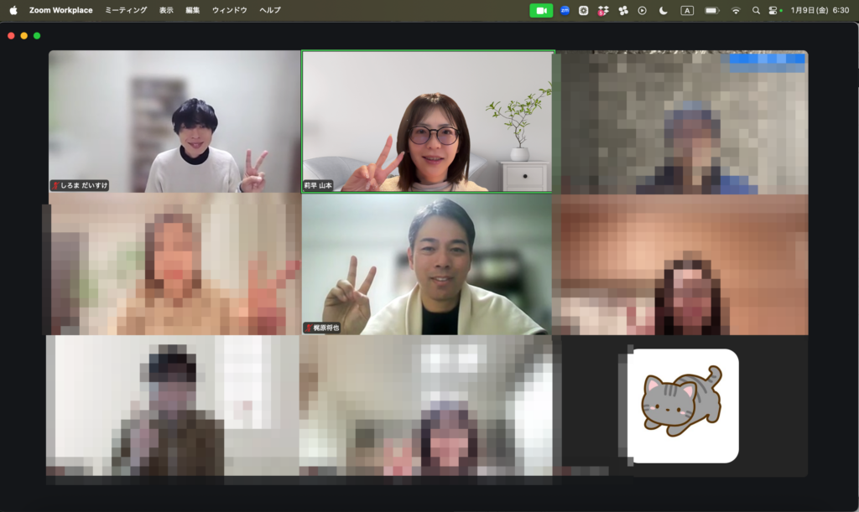Expand the 表示 menu

coord(166,10)
